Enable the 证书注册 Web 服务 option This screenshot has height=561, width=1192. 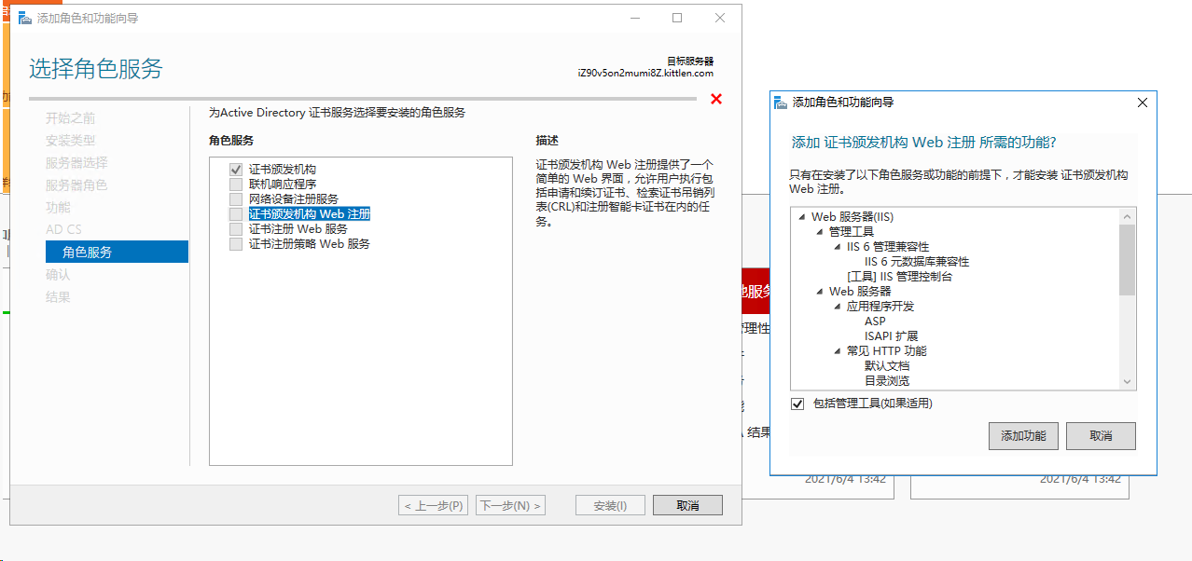point(236,228)
